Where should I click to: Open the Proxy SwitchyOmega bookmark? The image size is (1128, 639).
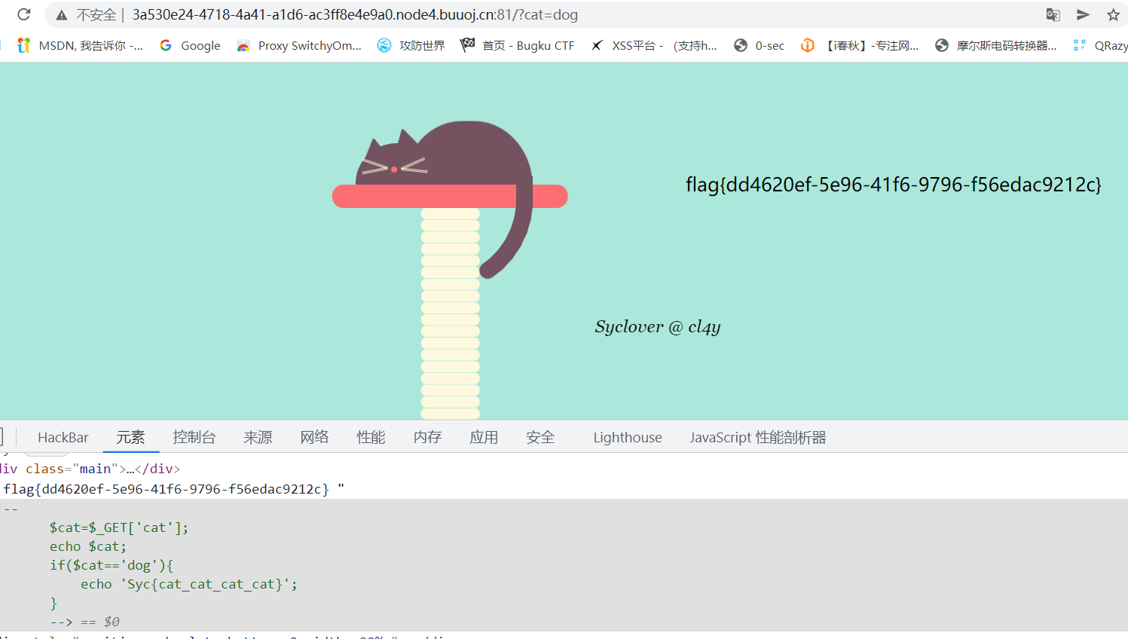(x=299, y=45)
